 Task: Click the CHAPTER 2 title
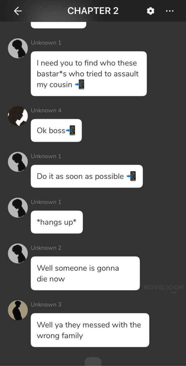[93, 11]
